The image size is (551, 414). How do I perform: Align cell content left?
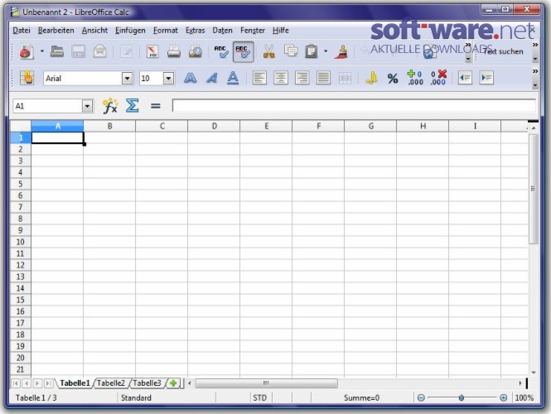(259, 78)
